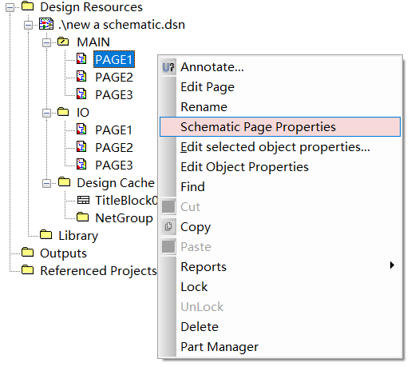Screen dimensions: 419x375
Task: Click the disabled Paste entry
Action: 196,247
